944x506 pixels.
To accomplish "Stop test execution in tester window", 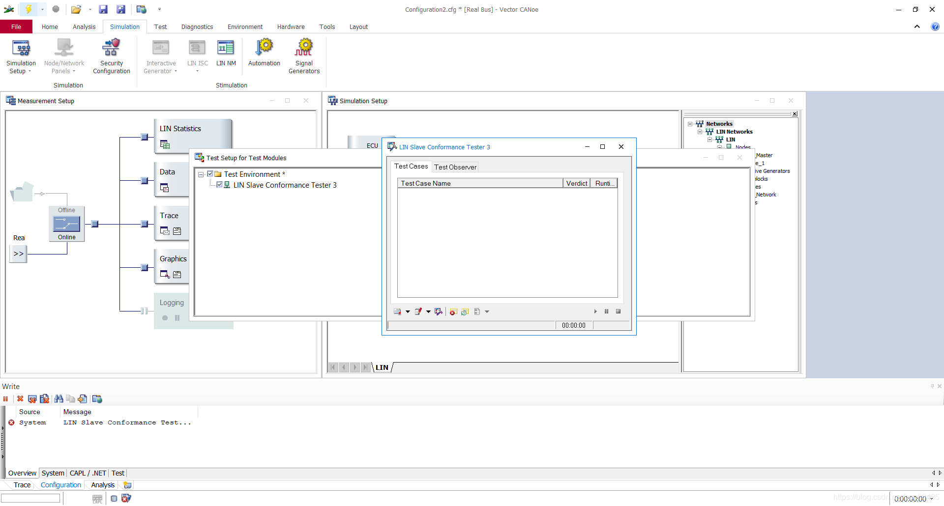I will [x=618, y=311].
